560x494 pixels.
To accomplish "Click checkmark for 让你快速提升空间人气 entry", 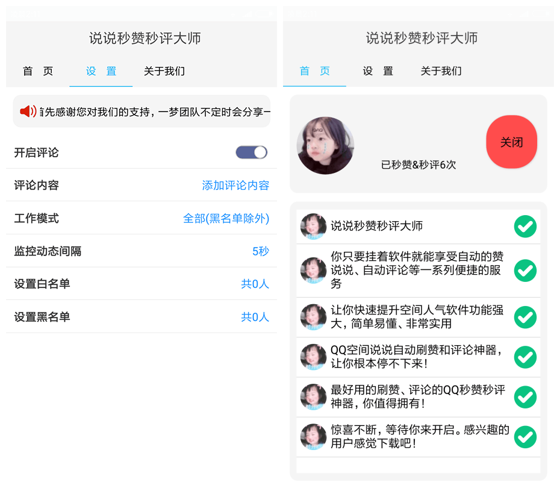I will tap(525, 317).
